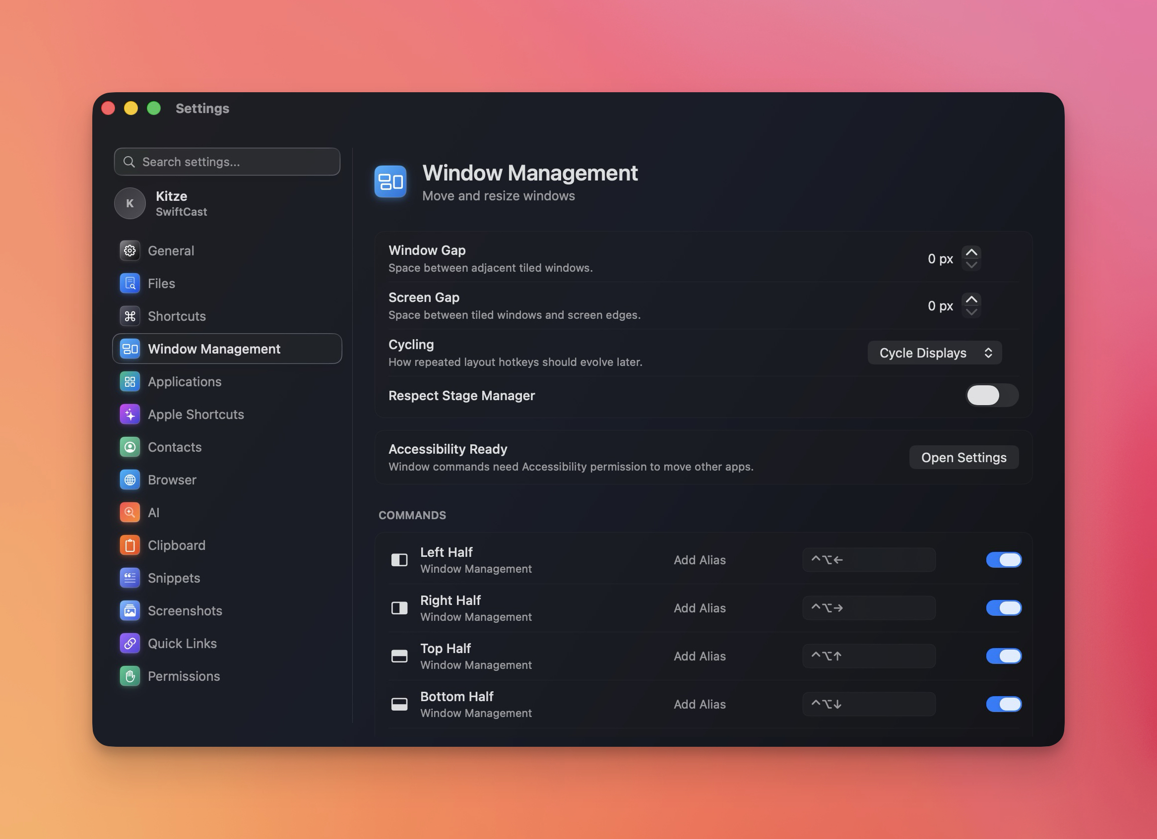The image size is (1157, 839).
Task: Edit the Right Half hotkey field
Action: click(869, 607)
